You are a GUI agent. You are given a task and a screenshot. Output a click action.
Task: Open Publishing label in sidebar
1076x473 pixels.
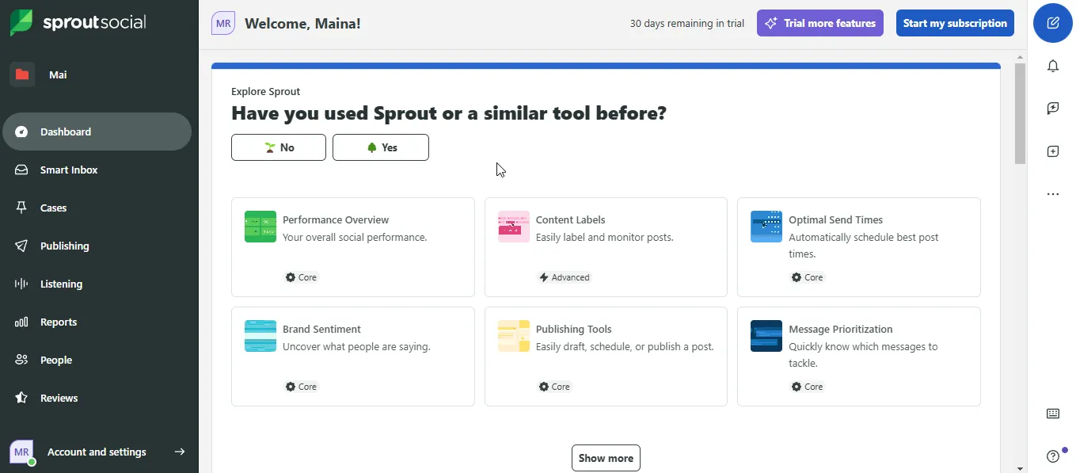(65, 246)
